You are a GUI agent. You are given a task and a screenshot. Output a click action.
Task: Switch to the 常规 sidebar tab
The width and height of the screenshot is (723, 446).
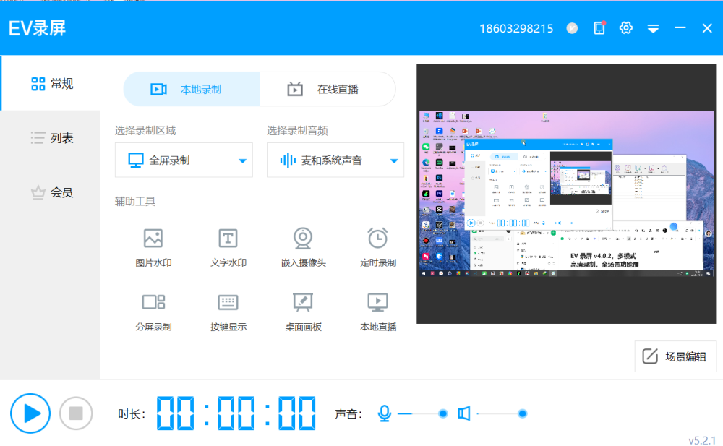coord(51,83)
